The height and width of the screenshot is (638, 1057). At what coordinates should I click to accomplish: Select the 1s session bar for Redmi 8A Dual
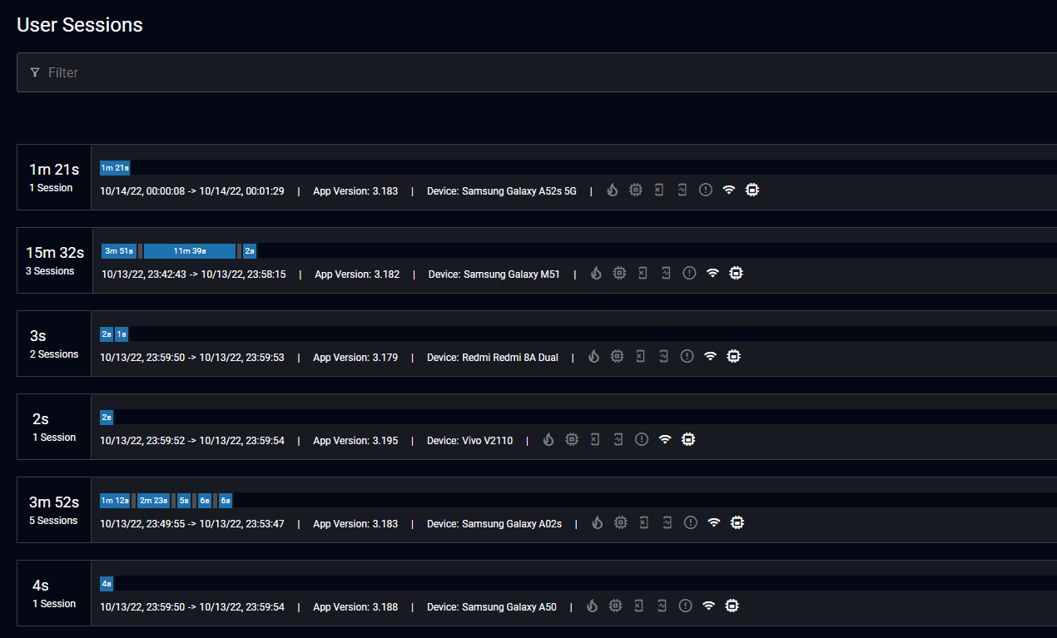point(122,334)
